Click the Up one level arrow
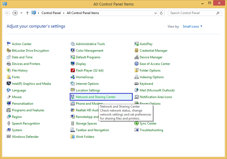This screenshot has height=159, width=227. pyautogui.click(x=27, y=13)
